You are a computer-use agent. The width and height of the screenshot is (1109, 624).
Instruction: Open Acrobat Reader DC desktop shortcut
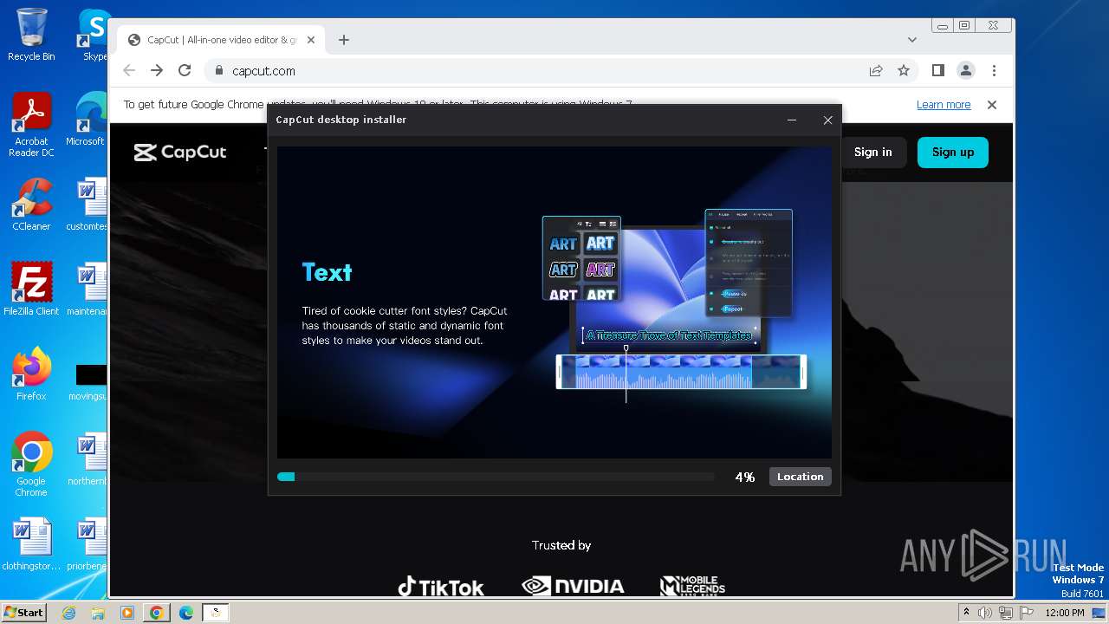point(31,125)
